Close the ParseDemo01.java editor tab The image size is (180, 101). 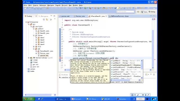(106, 16)
